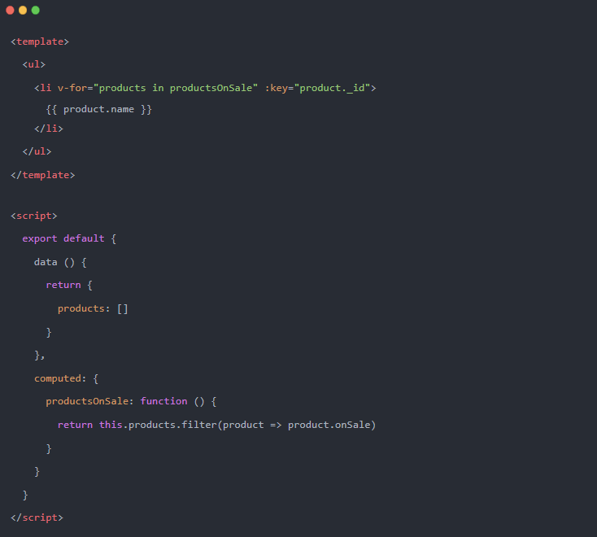Viewport: 597px width, 537px height.
Task: Click the opening <template> tag
Action: tap(40, 41)
